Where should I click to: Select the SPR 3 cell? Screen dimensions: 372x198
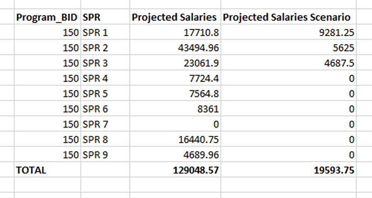(x=105, y=63)
